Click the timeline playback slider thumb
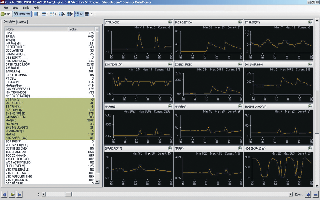 69,194
